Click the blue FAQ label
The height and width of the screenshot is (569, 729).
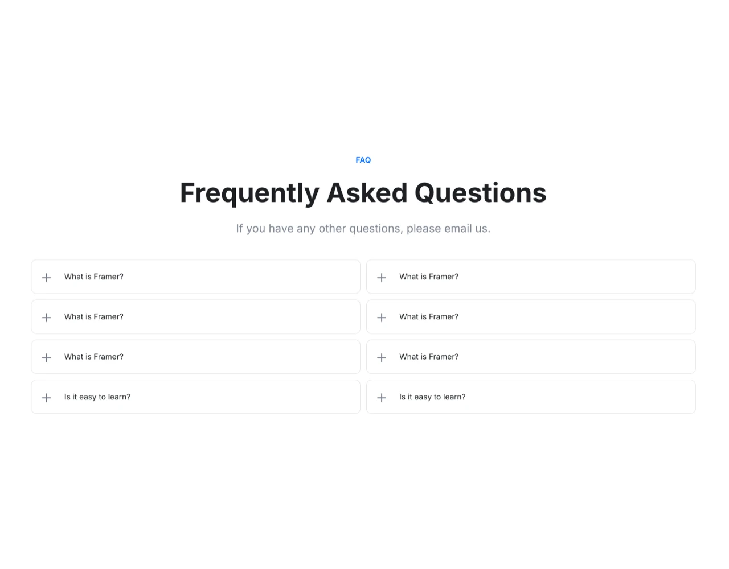363,160
